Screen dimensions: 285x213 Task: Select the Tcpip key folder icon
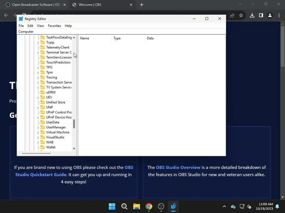click(x=43, y=42)
